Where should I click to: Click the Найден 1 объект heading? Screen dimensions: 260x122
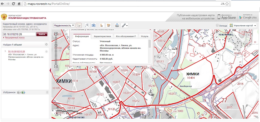pyautogui.click(x=13, y=45)
